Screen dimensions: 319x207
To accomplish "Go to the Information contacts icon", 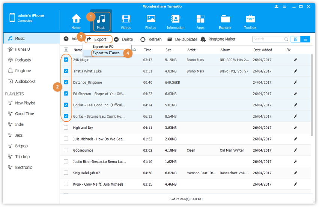I will click(x=175, y=19).
